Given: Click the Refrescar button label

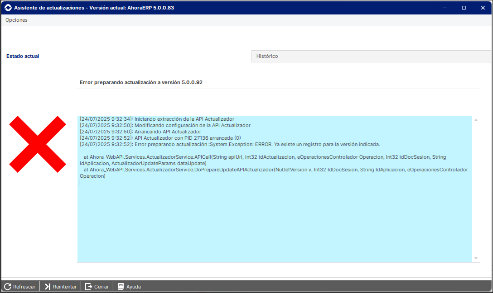Looking at the screenshot, I should [x=24, y=287].
